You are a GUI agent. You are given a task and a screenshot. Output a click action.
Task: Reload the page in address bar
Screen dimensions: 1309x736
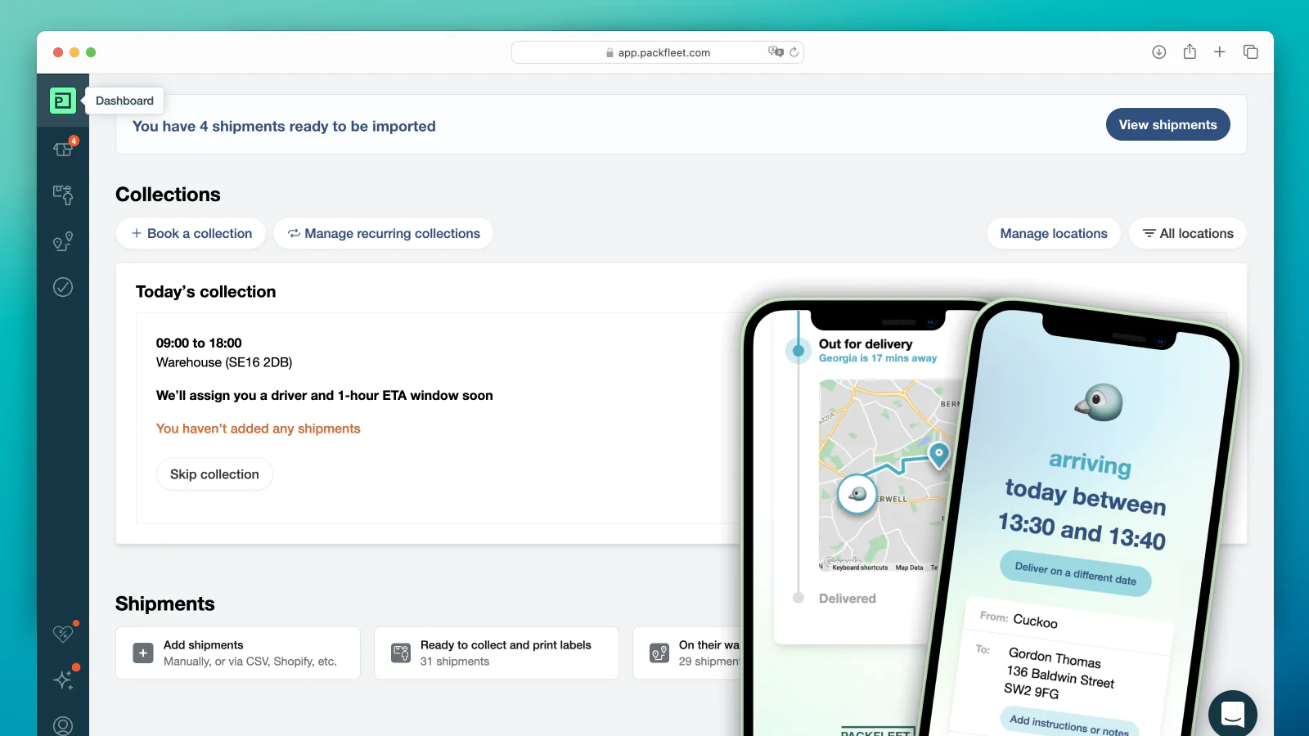pos(794,52)
